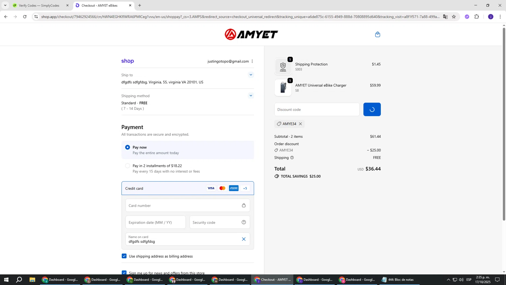506x285 pixels.
Task: Open the taskbar clock and date
Action: click(483, 280)
